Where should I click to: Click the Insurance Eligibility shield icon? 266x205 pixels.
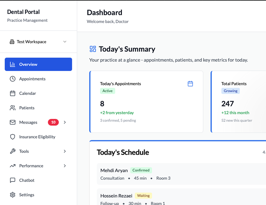tap(12, 137)
